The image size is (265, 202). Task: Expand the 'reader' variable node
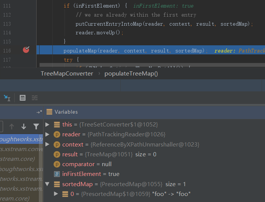pos(47,134)
